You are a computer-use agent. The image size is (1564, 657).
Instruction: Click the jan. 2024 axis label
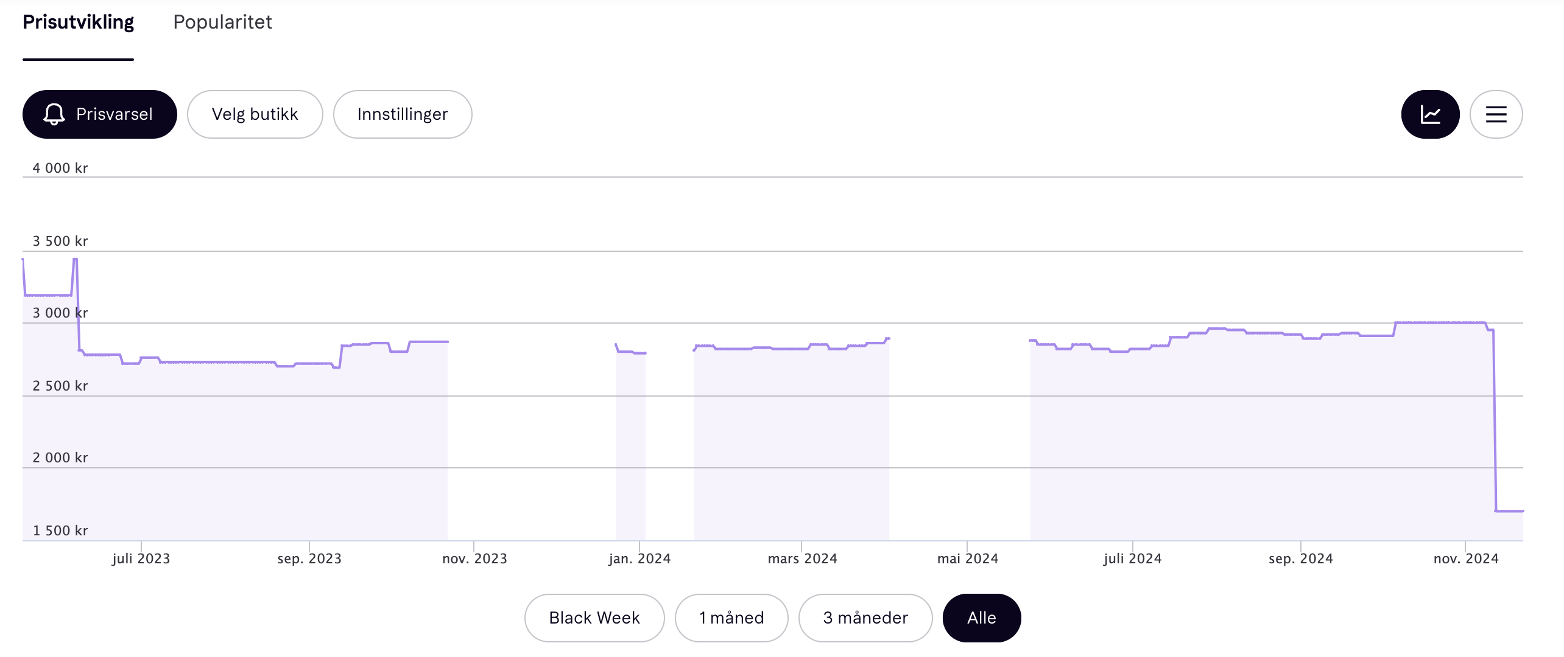[x=639, y=558]
